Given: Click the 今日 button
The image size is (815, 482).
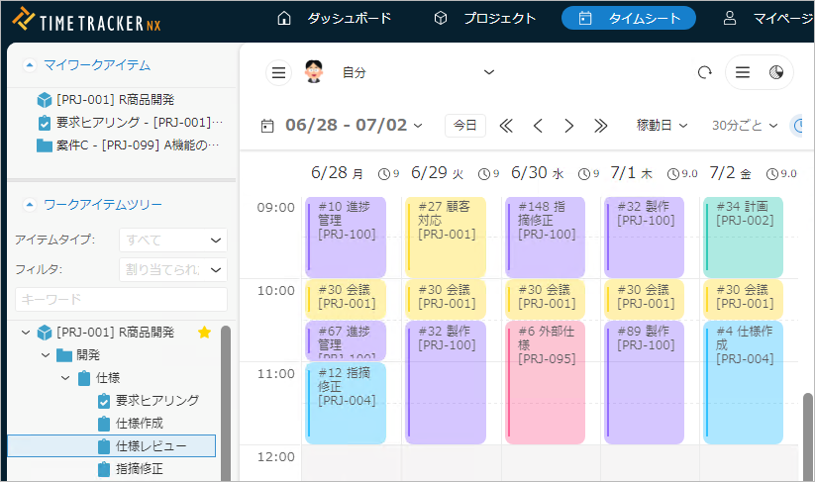Looking at the screenshot, I should point(465,126).
